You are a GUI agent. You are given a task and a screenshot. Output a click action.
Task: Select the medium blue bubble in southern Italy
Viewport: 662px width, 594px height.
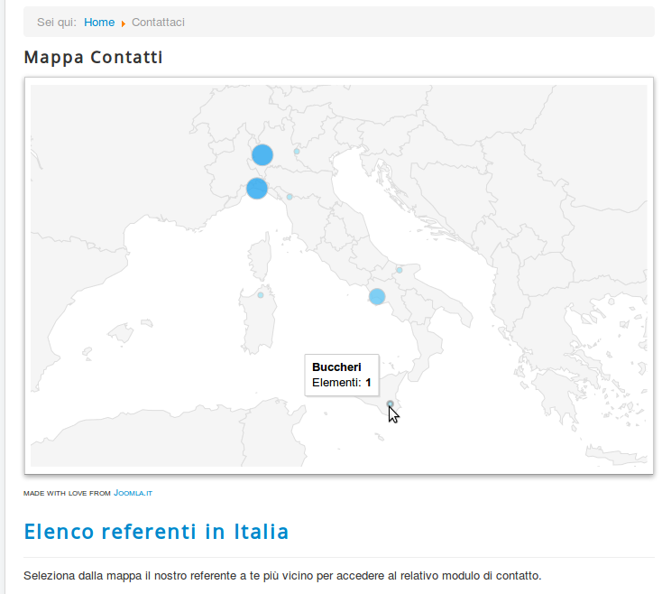click(377, 296)
